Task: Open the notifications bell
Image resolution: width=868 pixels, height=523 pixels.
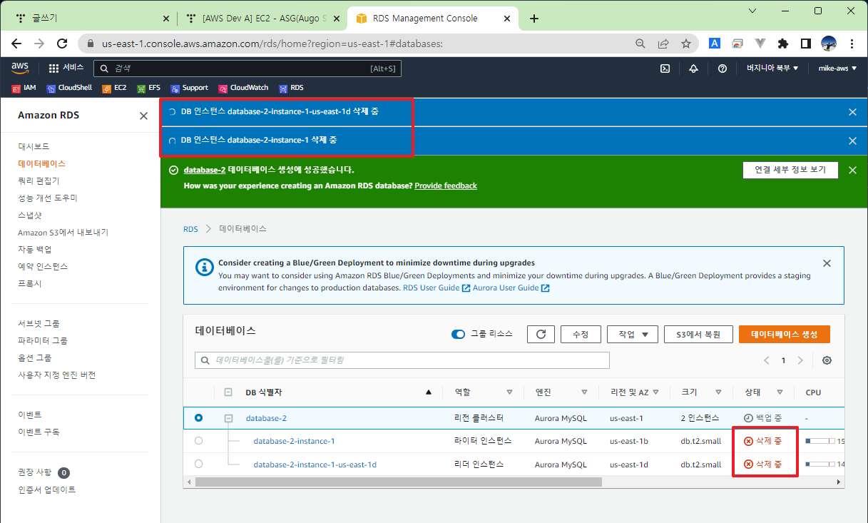Action: click(693, 68)
